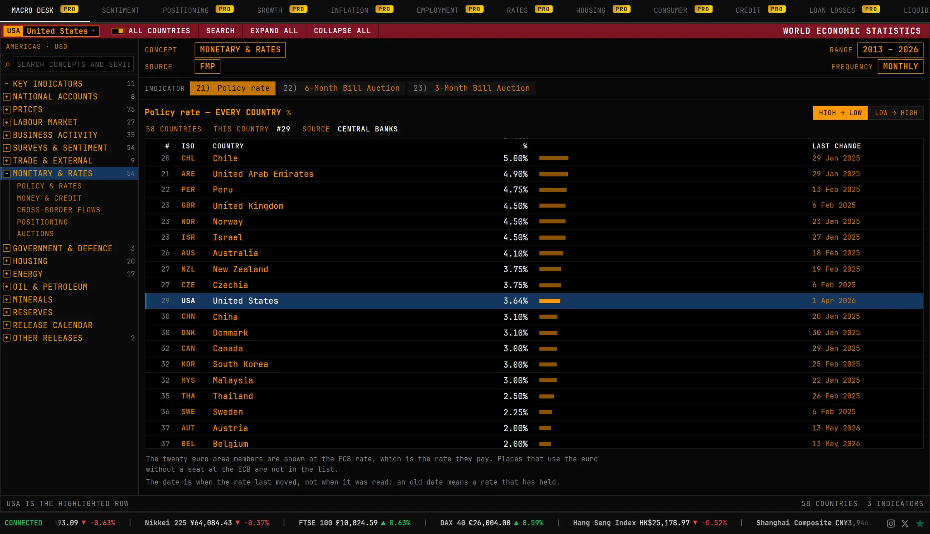930x534 pixels.
Task: Expand the National Accounts tree node
Action: [x=7, y=97]
